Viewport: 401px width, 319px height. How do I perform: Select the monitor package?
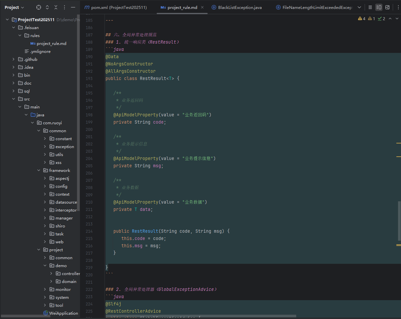coord(63,289)
